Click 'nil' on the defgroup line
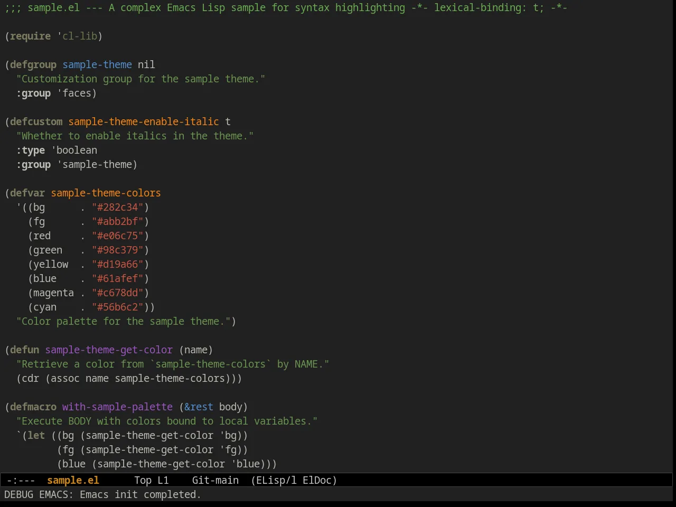The width and height of the screenshot is (676, 507). 146,64
